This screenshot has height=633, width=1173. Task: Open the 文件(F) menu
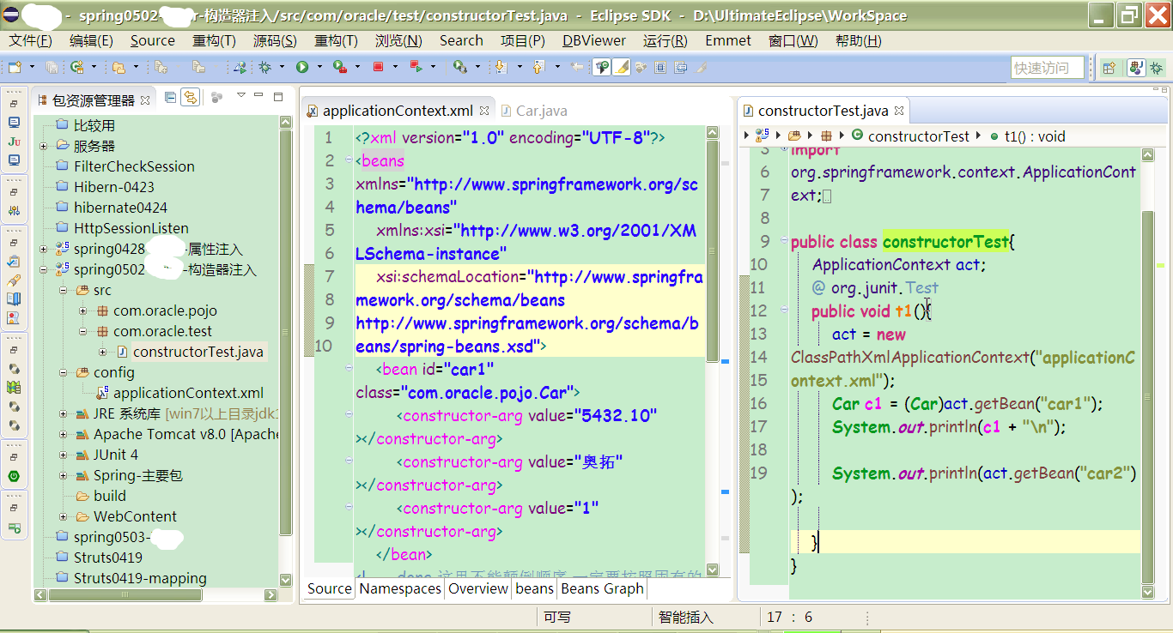(30, 40)
